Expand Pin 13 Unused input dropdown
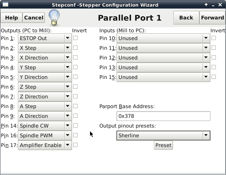The height and width of the screenshot is (175, 226). 163,67
